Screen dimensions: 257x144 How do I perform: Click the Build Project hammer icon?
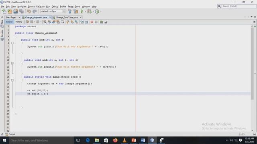point(70,12)
